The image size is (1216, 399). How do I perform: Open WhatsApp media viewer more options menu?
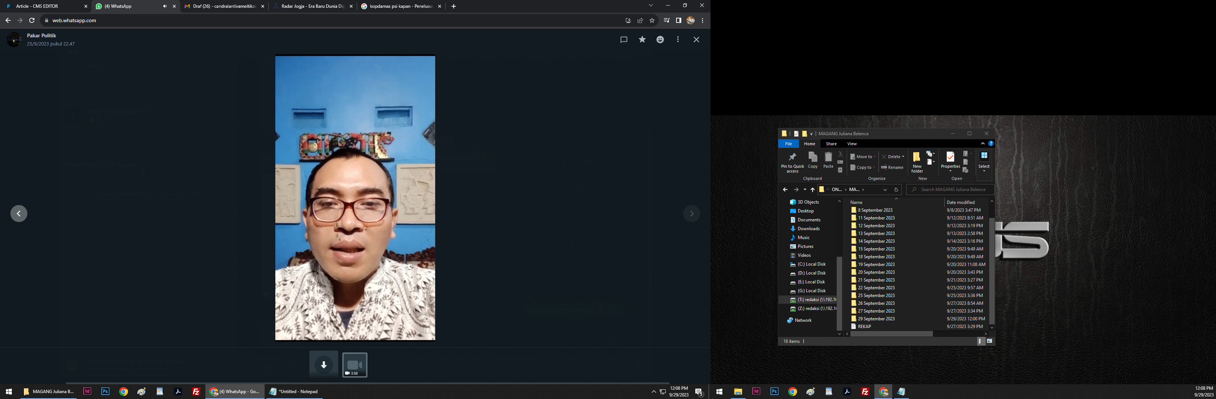point(678,40)
